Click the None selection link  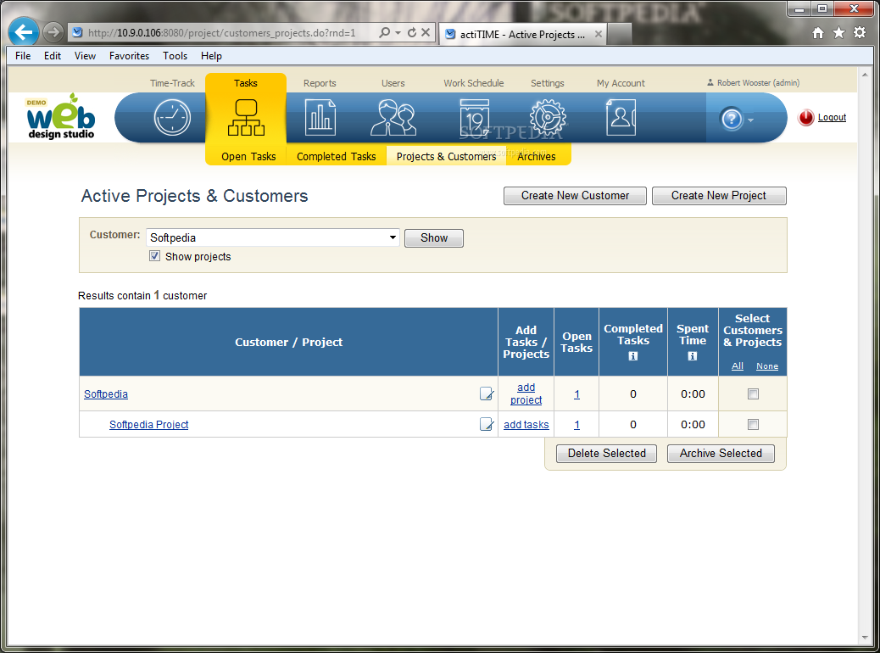coord(767,366)
